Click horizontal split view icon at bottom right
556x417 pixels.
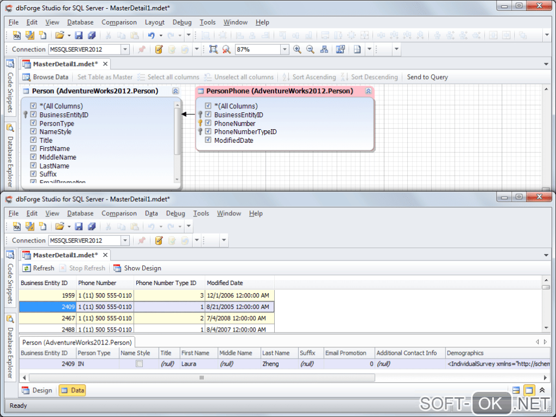coord(516,390)
